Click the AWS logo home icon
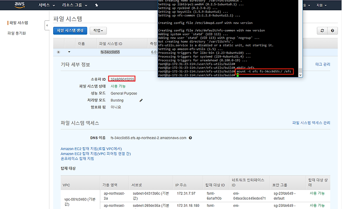 (19, 5)
